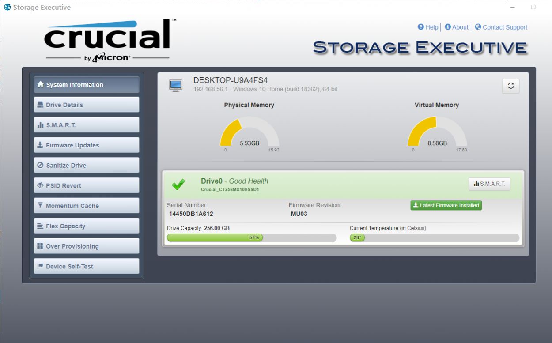The width and height of the screenshot is (552, 343).
Task: Click the Drive Capacity 57% progress bar
Action: click(x=252, y=237)
